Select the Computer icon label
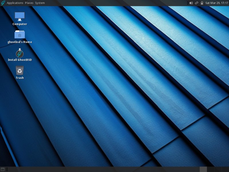This screenshot has height=172, width=229. [x=19, y=24]
